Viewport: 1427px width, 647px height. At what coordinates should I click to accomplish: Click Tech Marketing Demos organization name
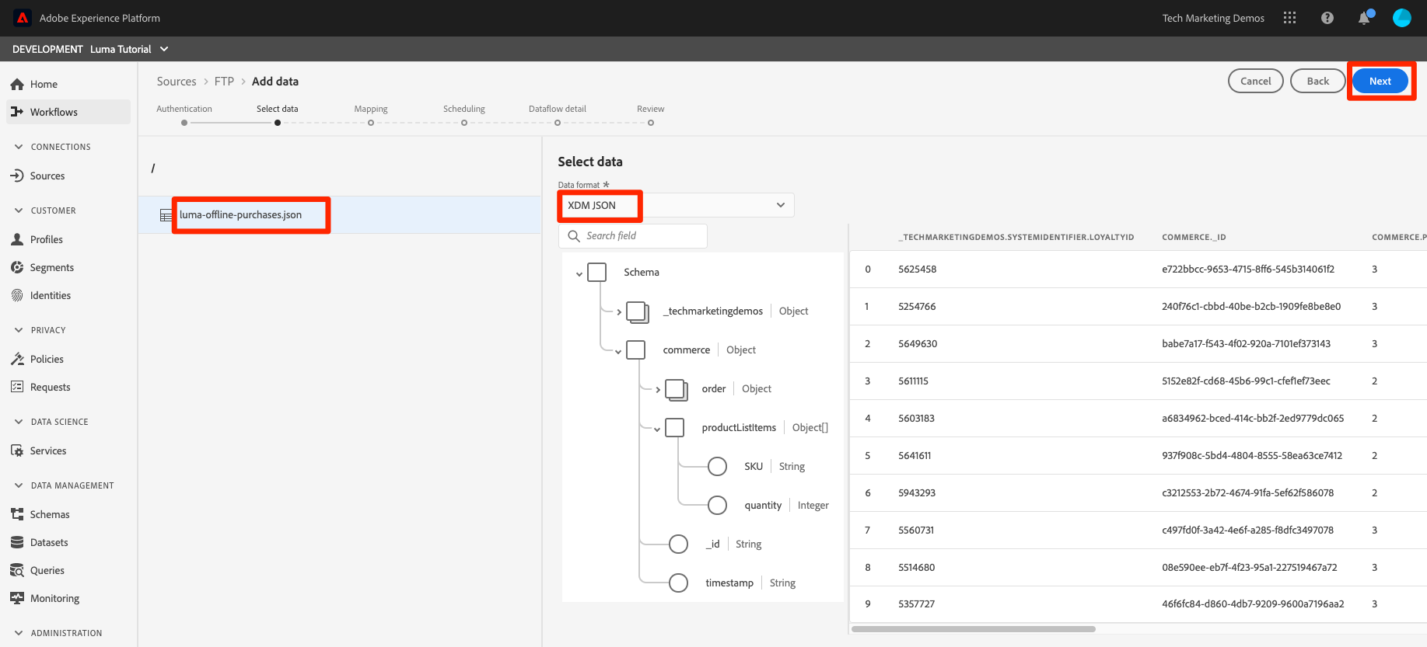pyautogui.click(x=1213, y=18)
